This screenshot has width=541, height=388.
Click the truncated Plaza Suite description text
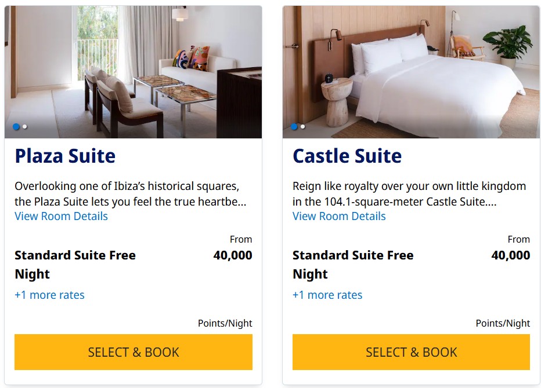point(131,194)
